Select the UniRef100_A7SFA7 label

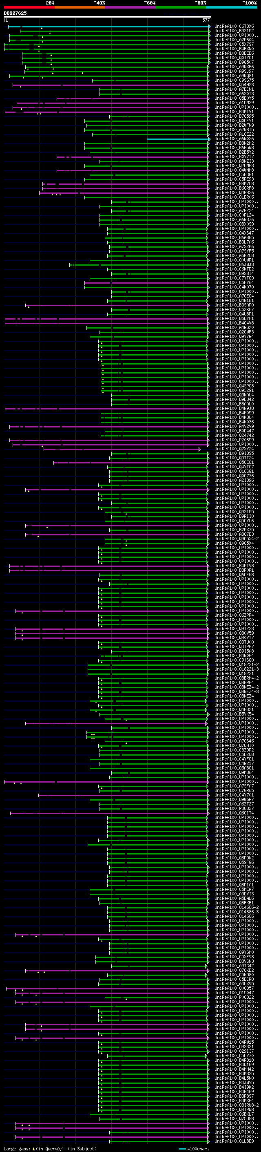[234, 786]
